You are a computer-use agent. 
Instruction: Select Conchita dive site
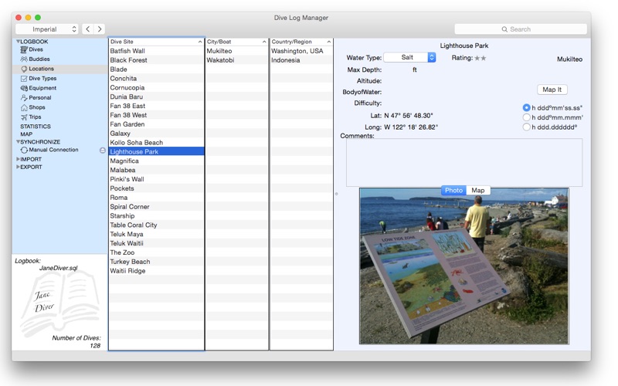(156, 79)
